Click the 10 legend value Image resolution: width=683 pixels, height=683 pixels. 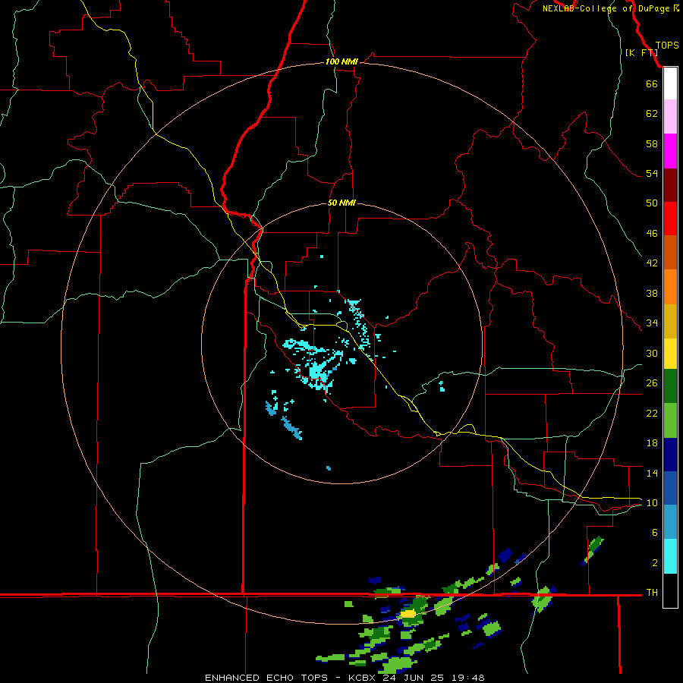(x=652, y=502)
